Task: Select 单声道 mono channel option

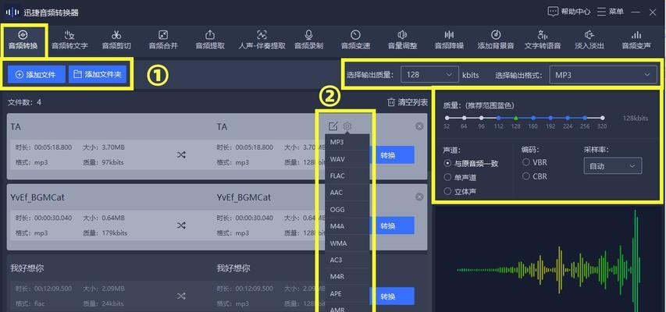Action: tap(460, 177)
